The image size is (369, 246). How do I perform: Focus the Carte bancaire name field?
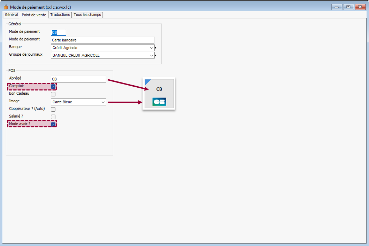(x=102, y=40)
